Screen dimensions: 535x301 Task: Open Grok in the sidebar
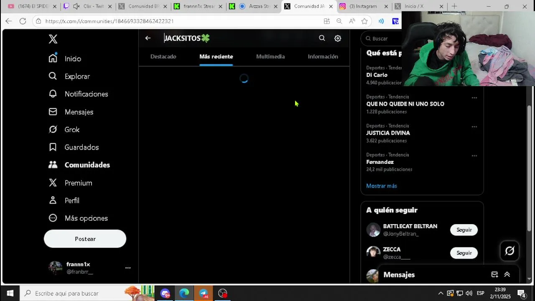(64, 130)
